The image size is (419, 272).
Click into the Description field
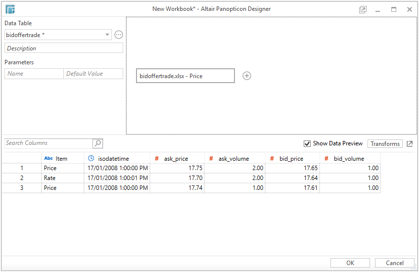tap(64, 48)
